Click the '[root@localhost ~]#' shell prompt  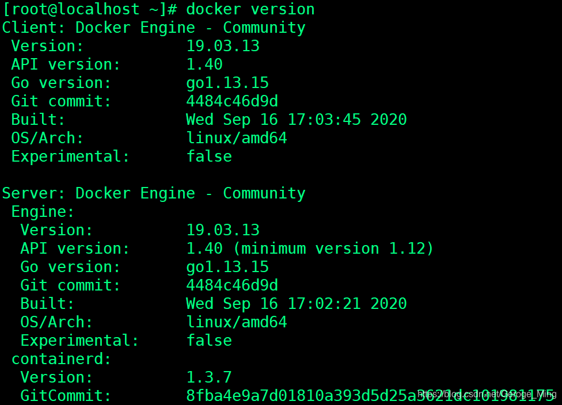pyautogui.click(x=90, y=9)
